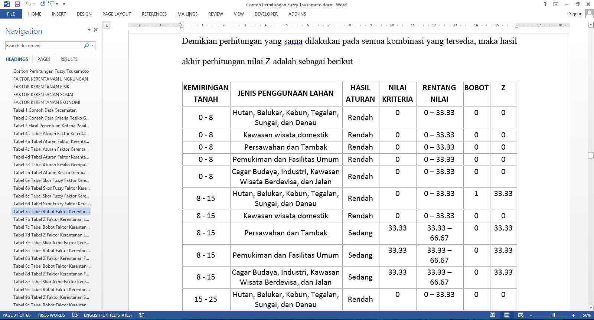Click the proofing errors icon in status bar
The width and height of the screenshot is (594, 320).
pyautogui.click(x=75, y=315)
